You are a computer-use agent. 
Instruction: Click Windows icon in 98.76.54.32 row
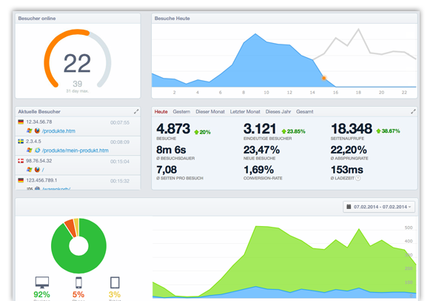click(x=30, y=169)
